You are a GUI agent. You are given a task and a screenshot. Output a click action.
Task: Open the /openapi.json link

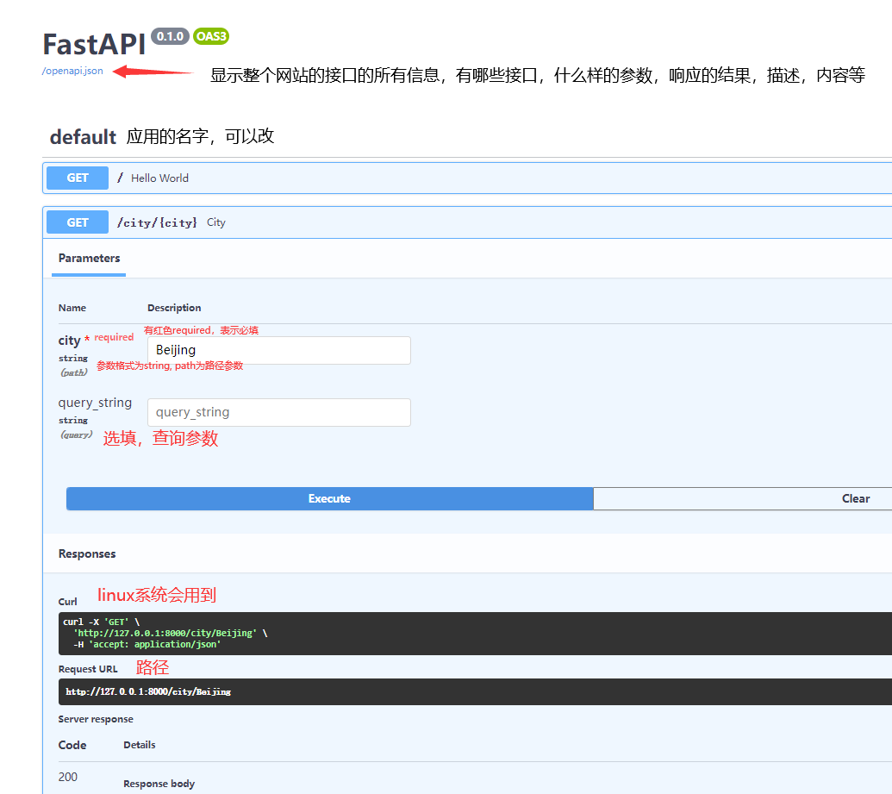click(x=72, y=72)
